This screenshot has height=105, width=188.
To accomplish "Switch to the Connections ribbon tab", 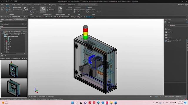I will click(38, 5).
